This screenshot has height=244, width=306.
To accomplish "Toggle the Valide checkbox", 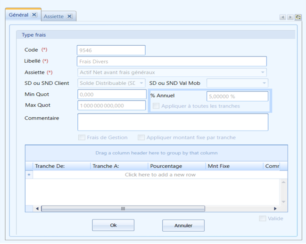I will [x=263, y=219].
